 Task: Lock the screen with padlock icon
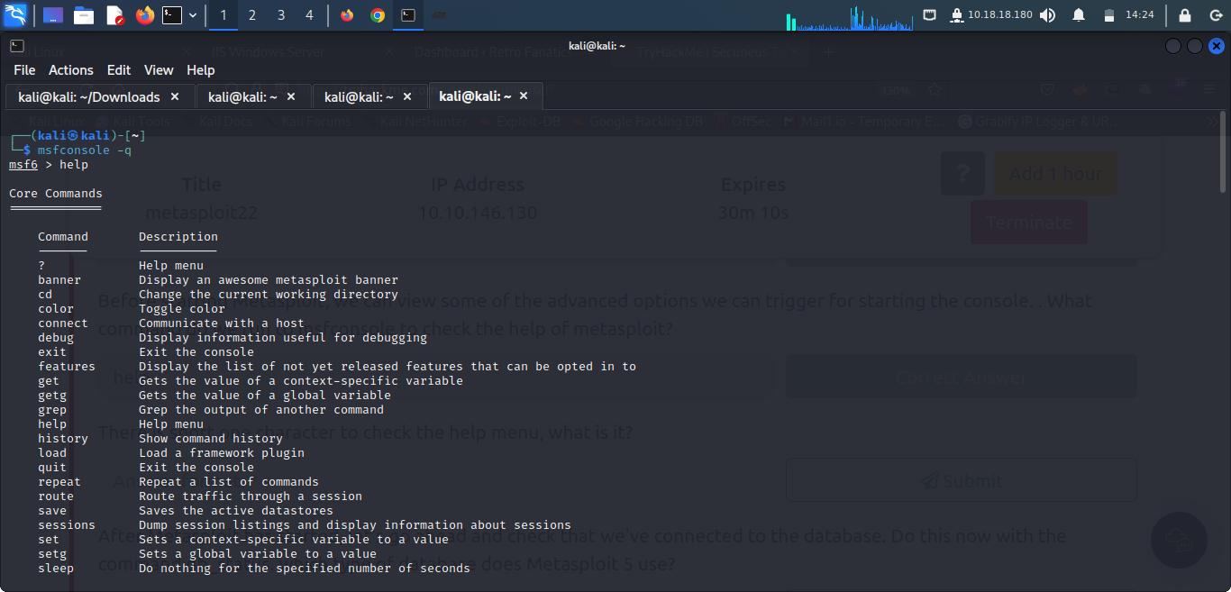1185,15
